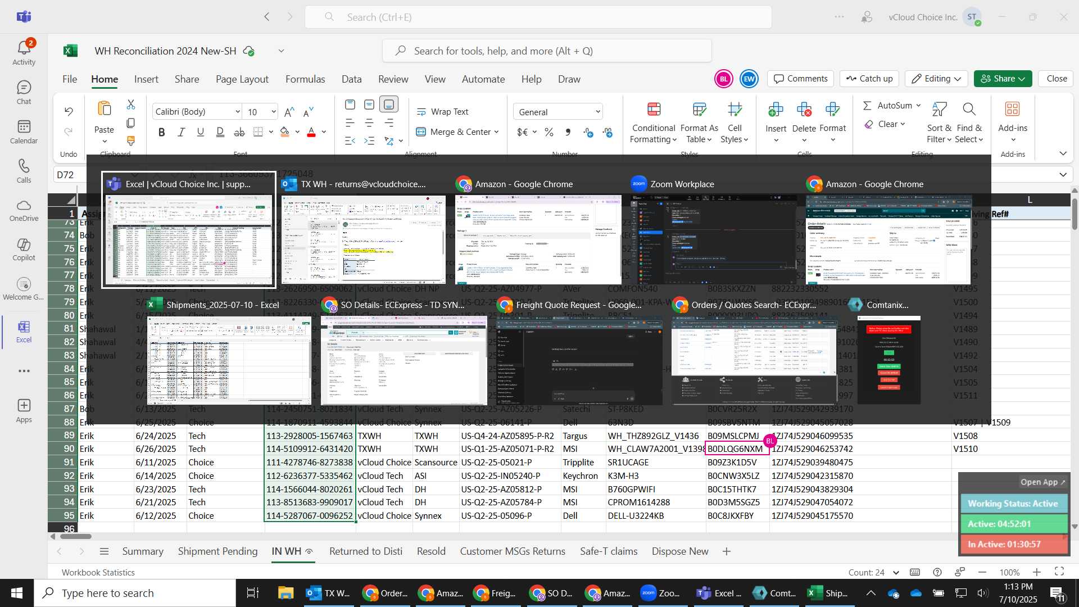Toggle Bold formatting
This screenshot has height=607, width=1079.
(x=162, y=132)
